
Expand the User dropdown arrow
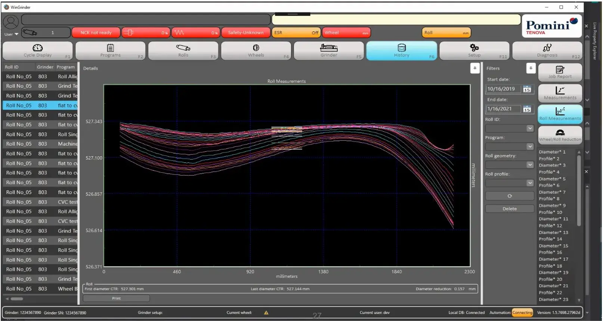(x=16, y=34)
